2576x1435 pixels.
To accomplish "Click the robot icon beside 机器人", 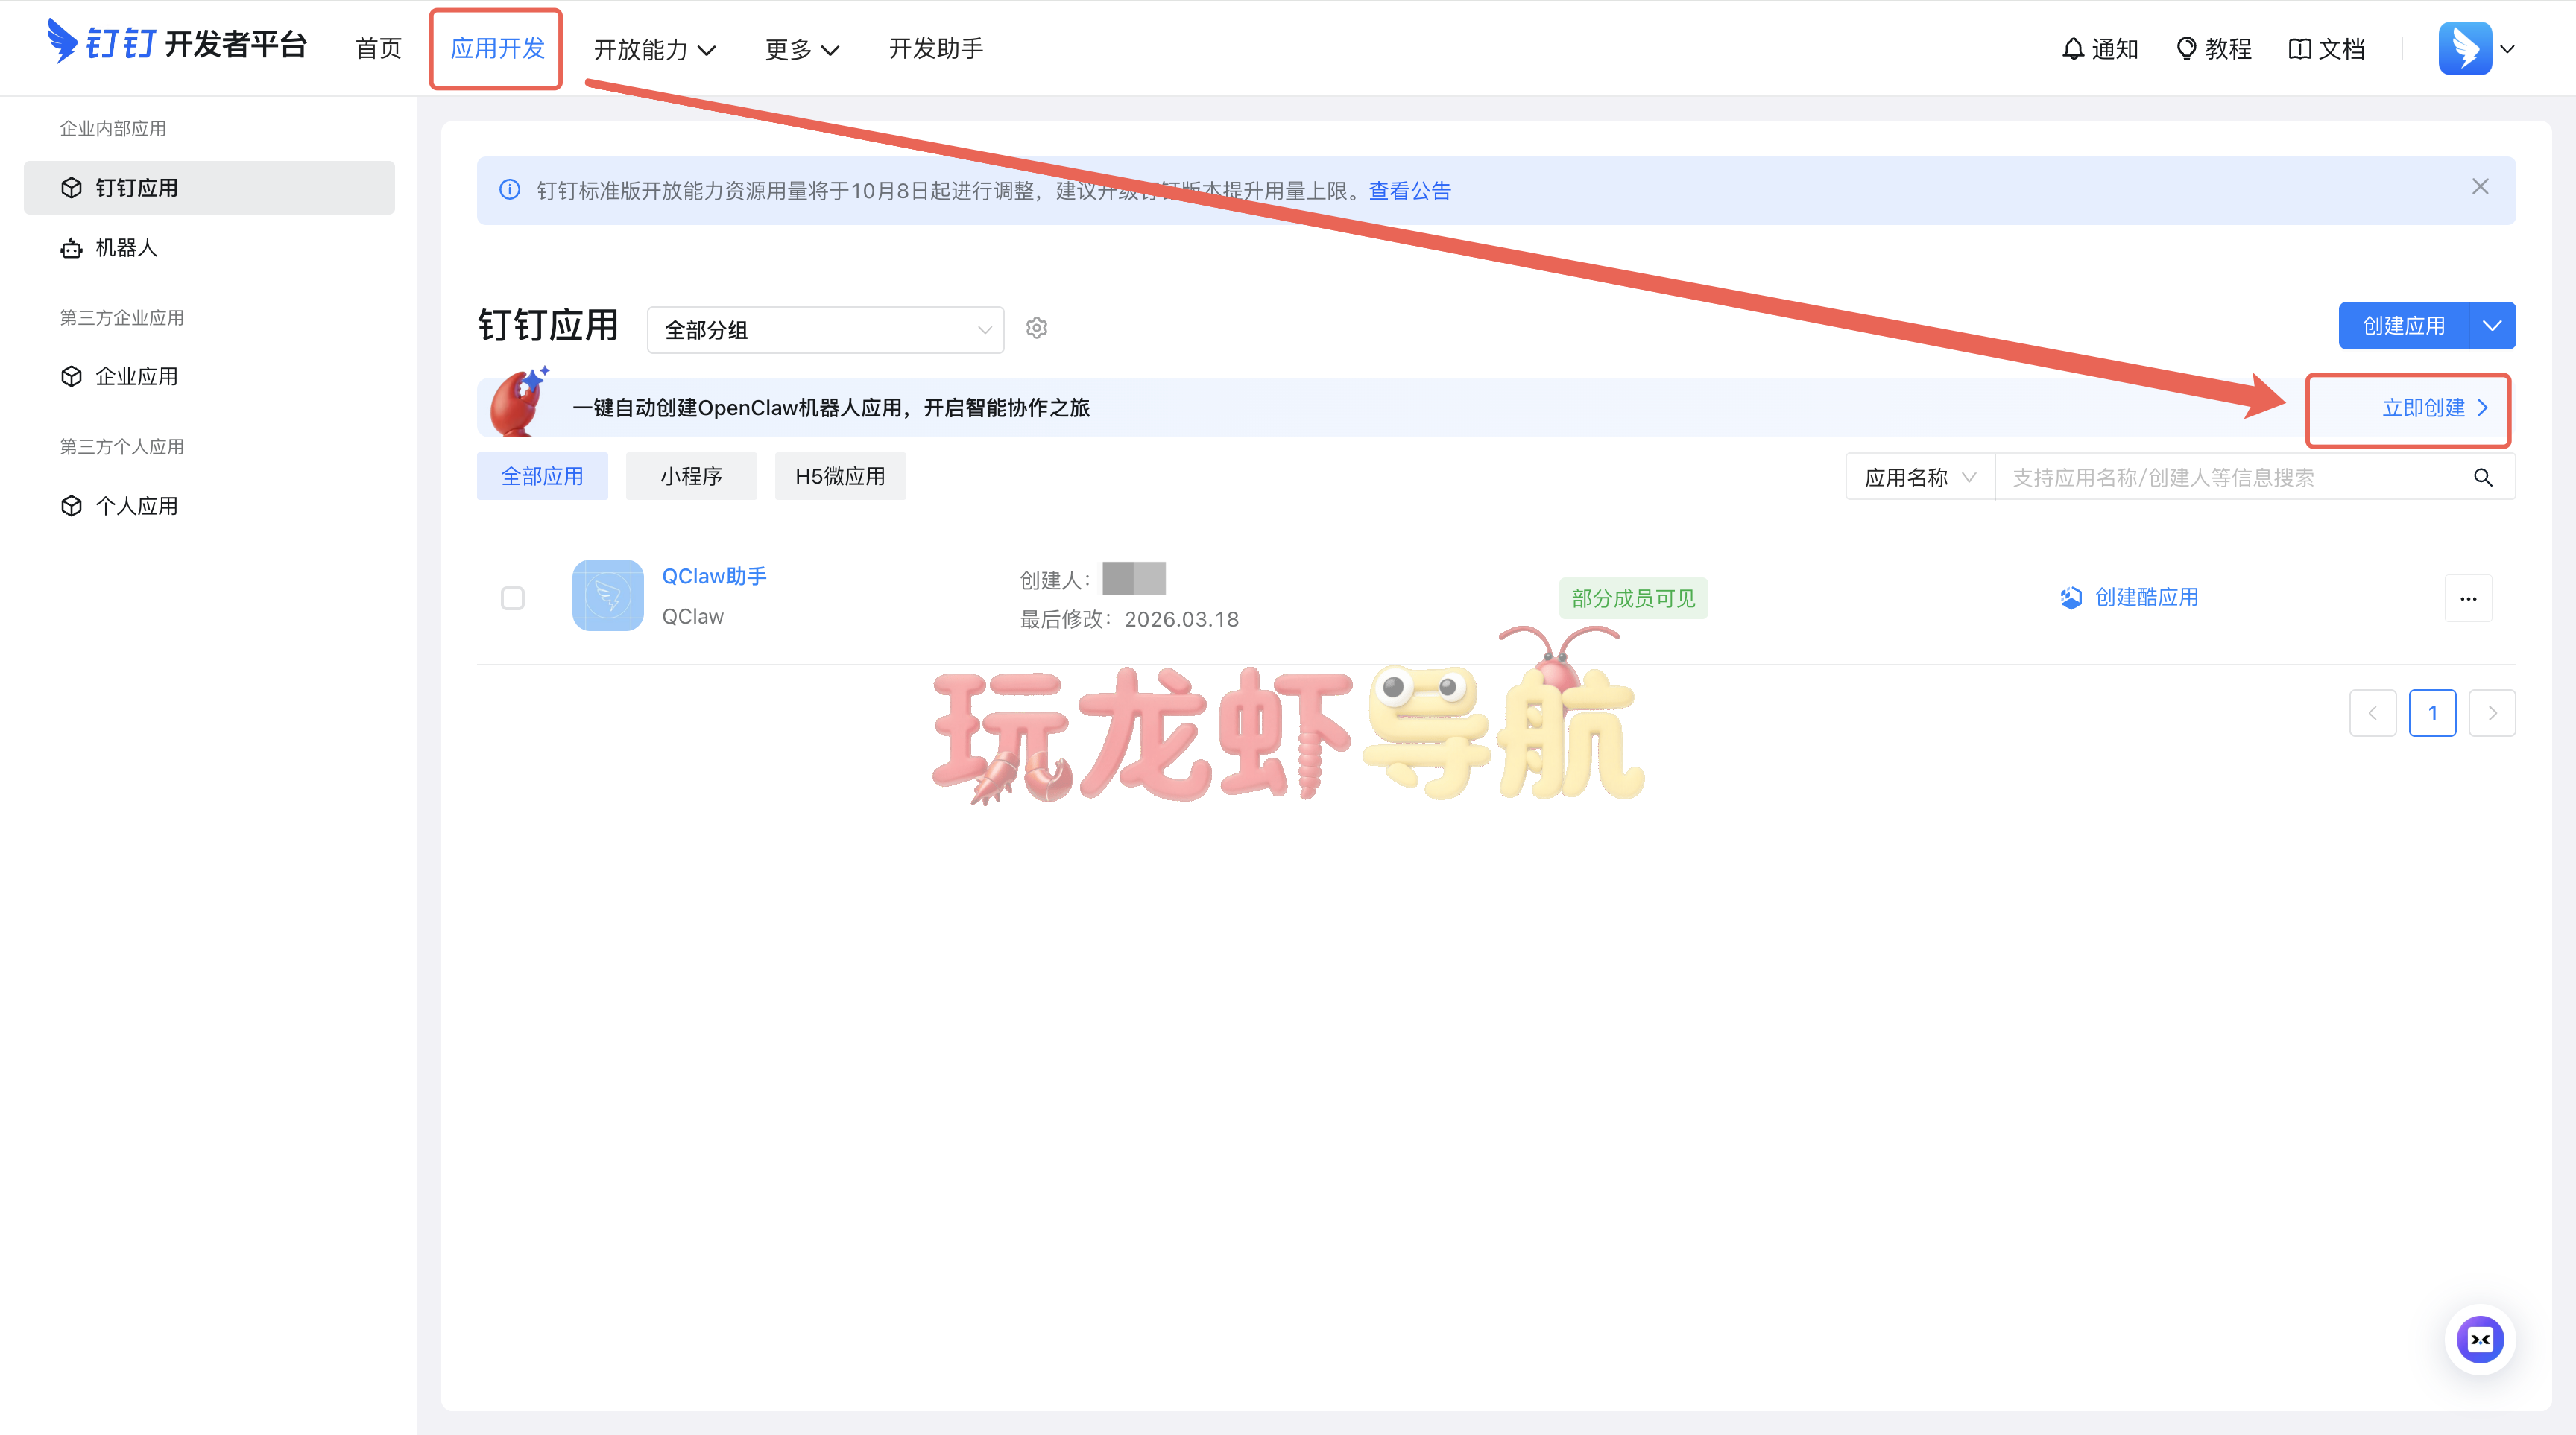I will (71, 248).
